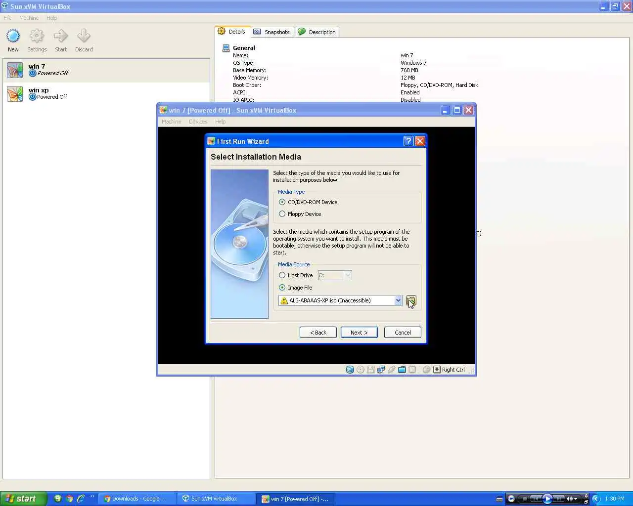Click the USB device status bar indicator
The height and width of the screenshot is (506, 633).
[391, 370]
